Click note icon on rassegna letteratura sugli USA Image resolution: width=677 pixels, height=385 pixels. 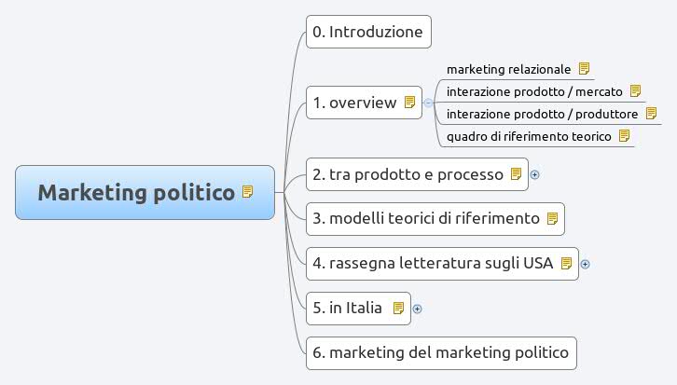[x=566, y=263]
